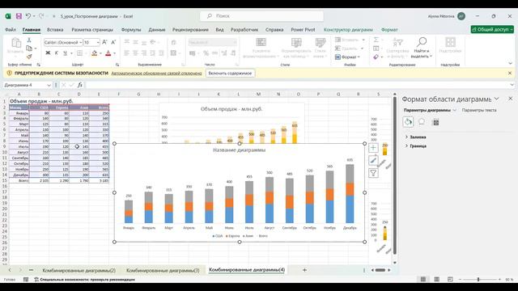
Task: Select the Size & Properties pane icon
Action: coord(435,122)
